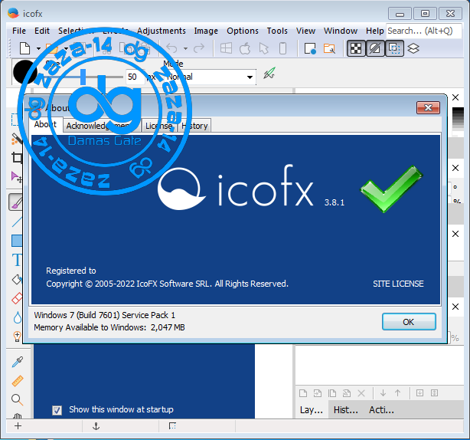
Task: Click the Undo arrow icon
Action: coord(171,48)
